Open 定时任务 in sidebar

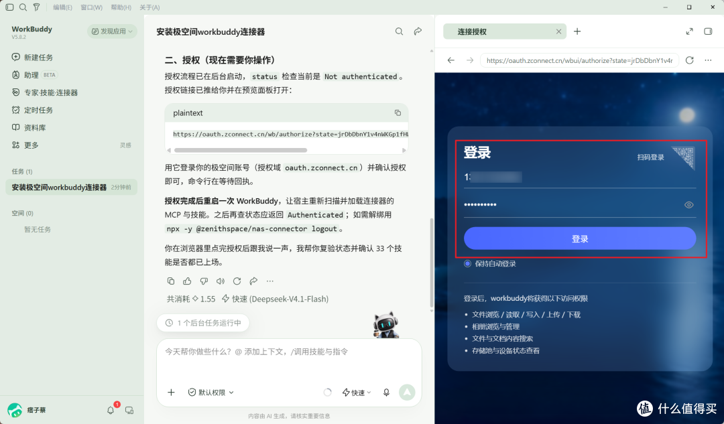32,110
